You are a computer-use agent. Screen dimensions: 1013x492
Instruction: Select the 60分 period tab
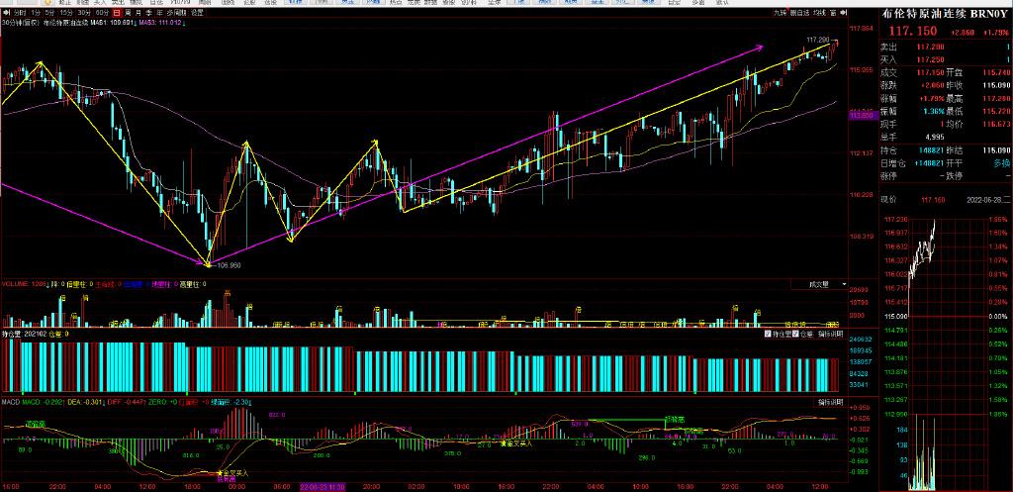102,12
